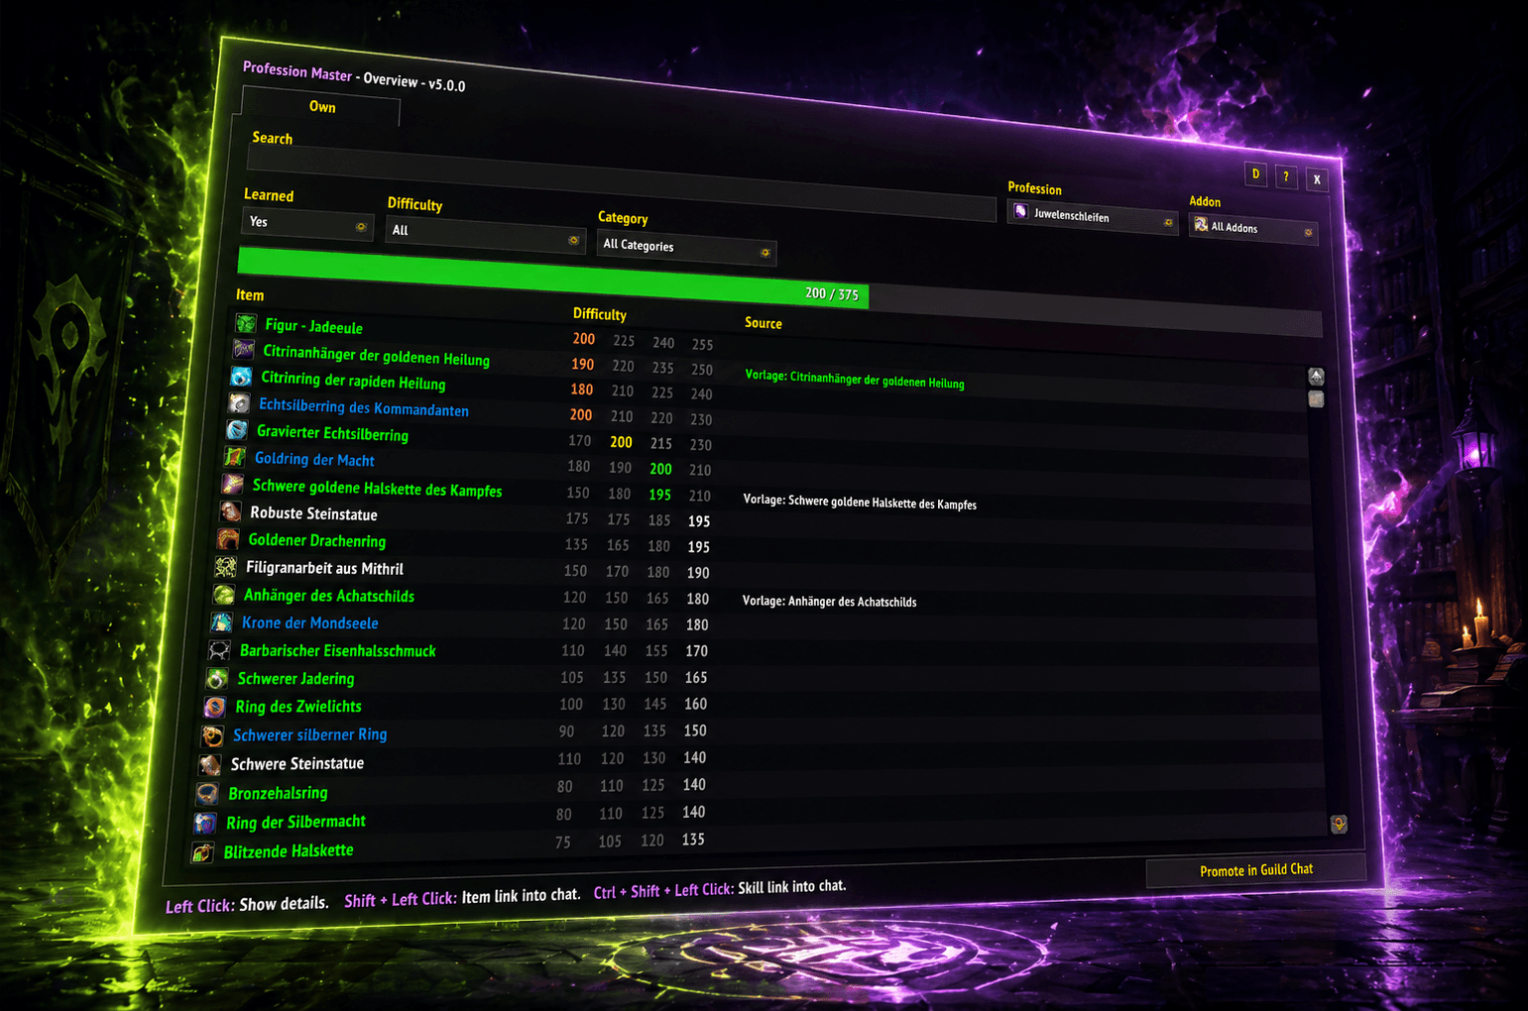Click the Figur - Jadeeule item icon
The image size is (1528, 1011).
point(246,323)
